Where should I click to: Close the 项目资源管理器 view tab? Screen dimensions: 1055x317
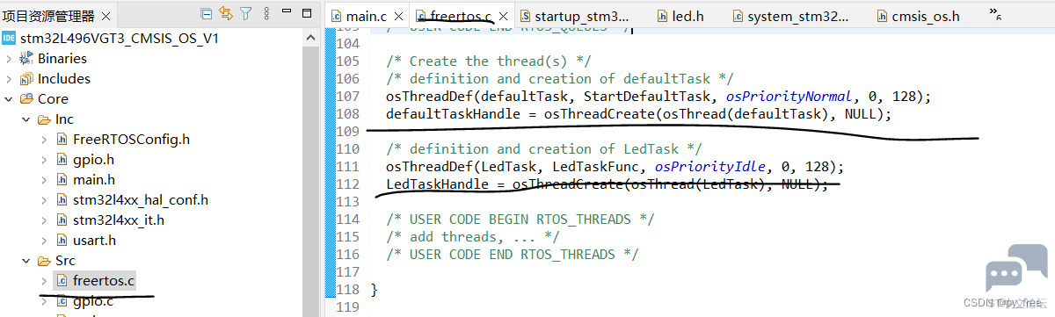pos(106,15)
